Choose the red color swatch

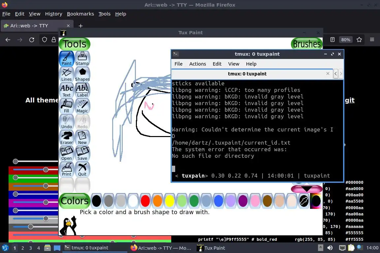click(x=145, y=201)
